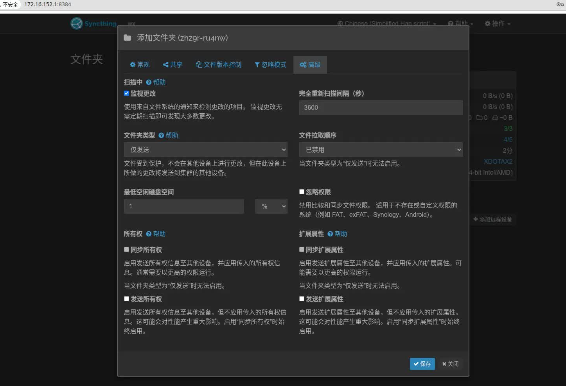Switch to the 文件版本控制 tab
This screenshot has width=566, height=386.
click(x=218, y=64)
